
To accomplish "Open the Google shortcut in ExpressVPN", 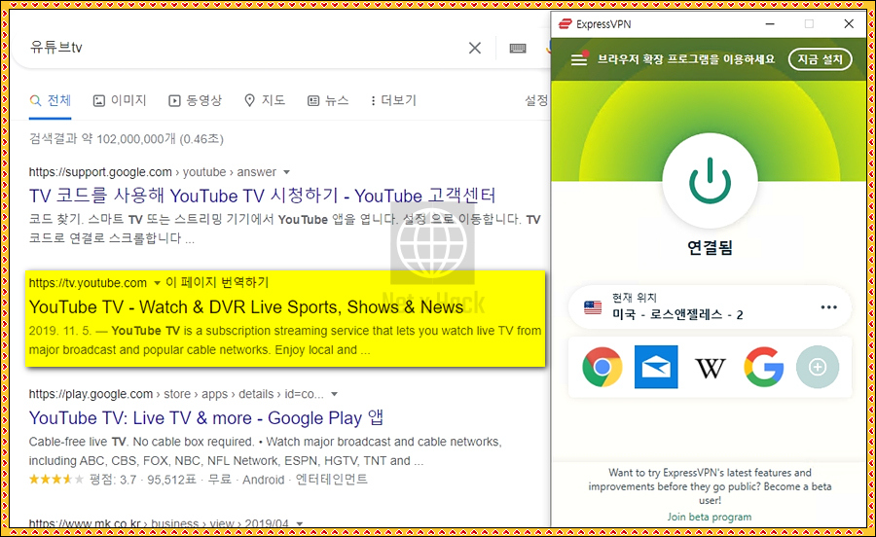I will (764, 367).
